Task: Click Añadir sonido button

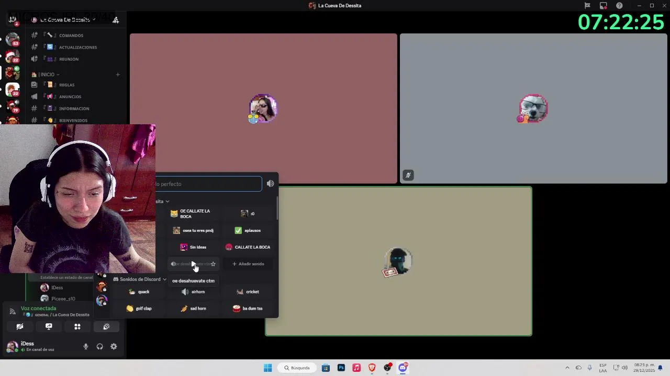Action: click(x=248, y=264)
